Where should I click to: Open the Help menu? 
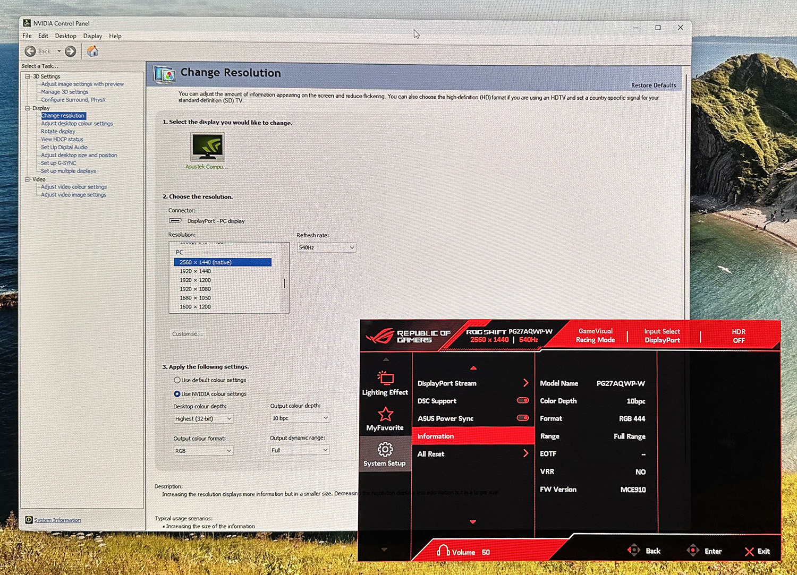pyautogui.click(x=115, y=36)
